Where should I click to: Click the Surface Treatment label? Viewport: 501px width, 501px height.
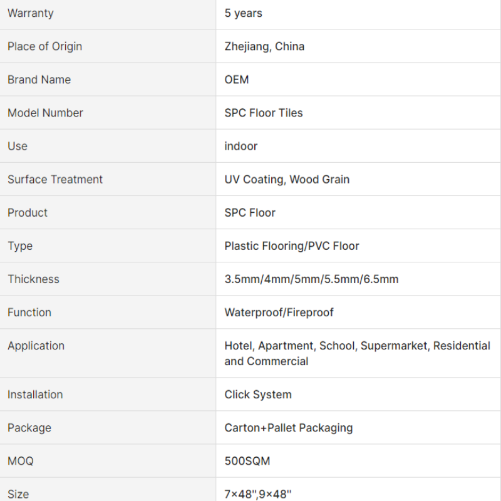point(55,179)
